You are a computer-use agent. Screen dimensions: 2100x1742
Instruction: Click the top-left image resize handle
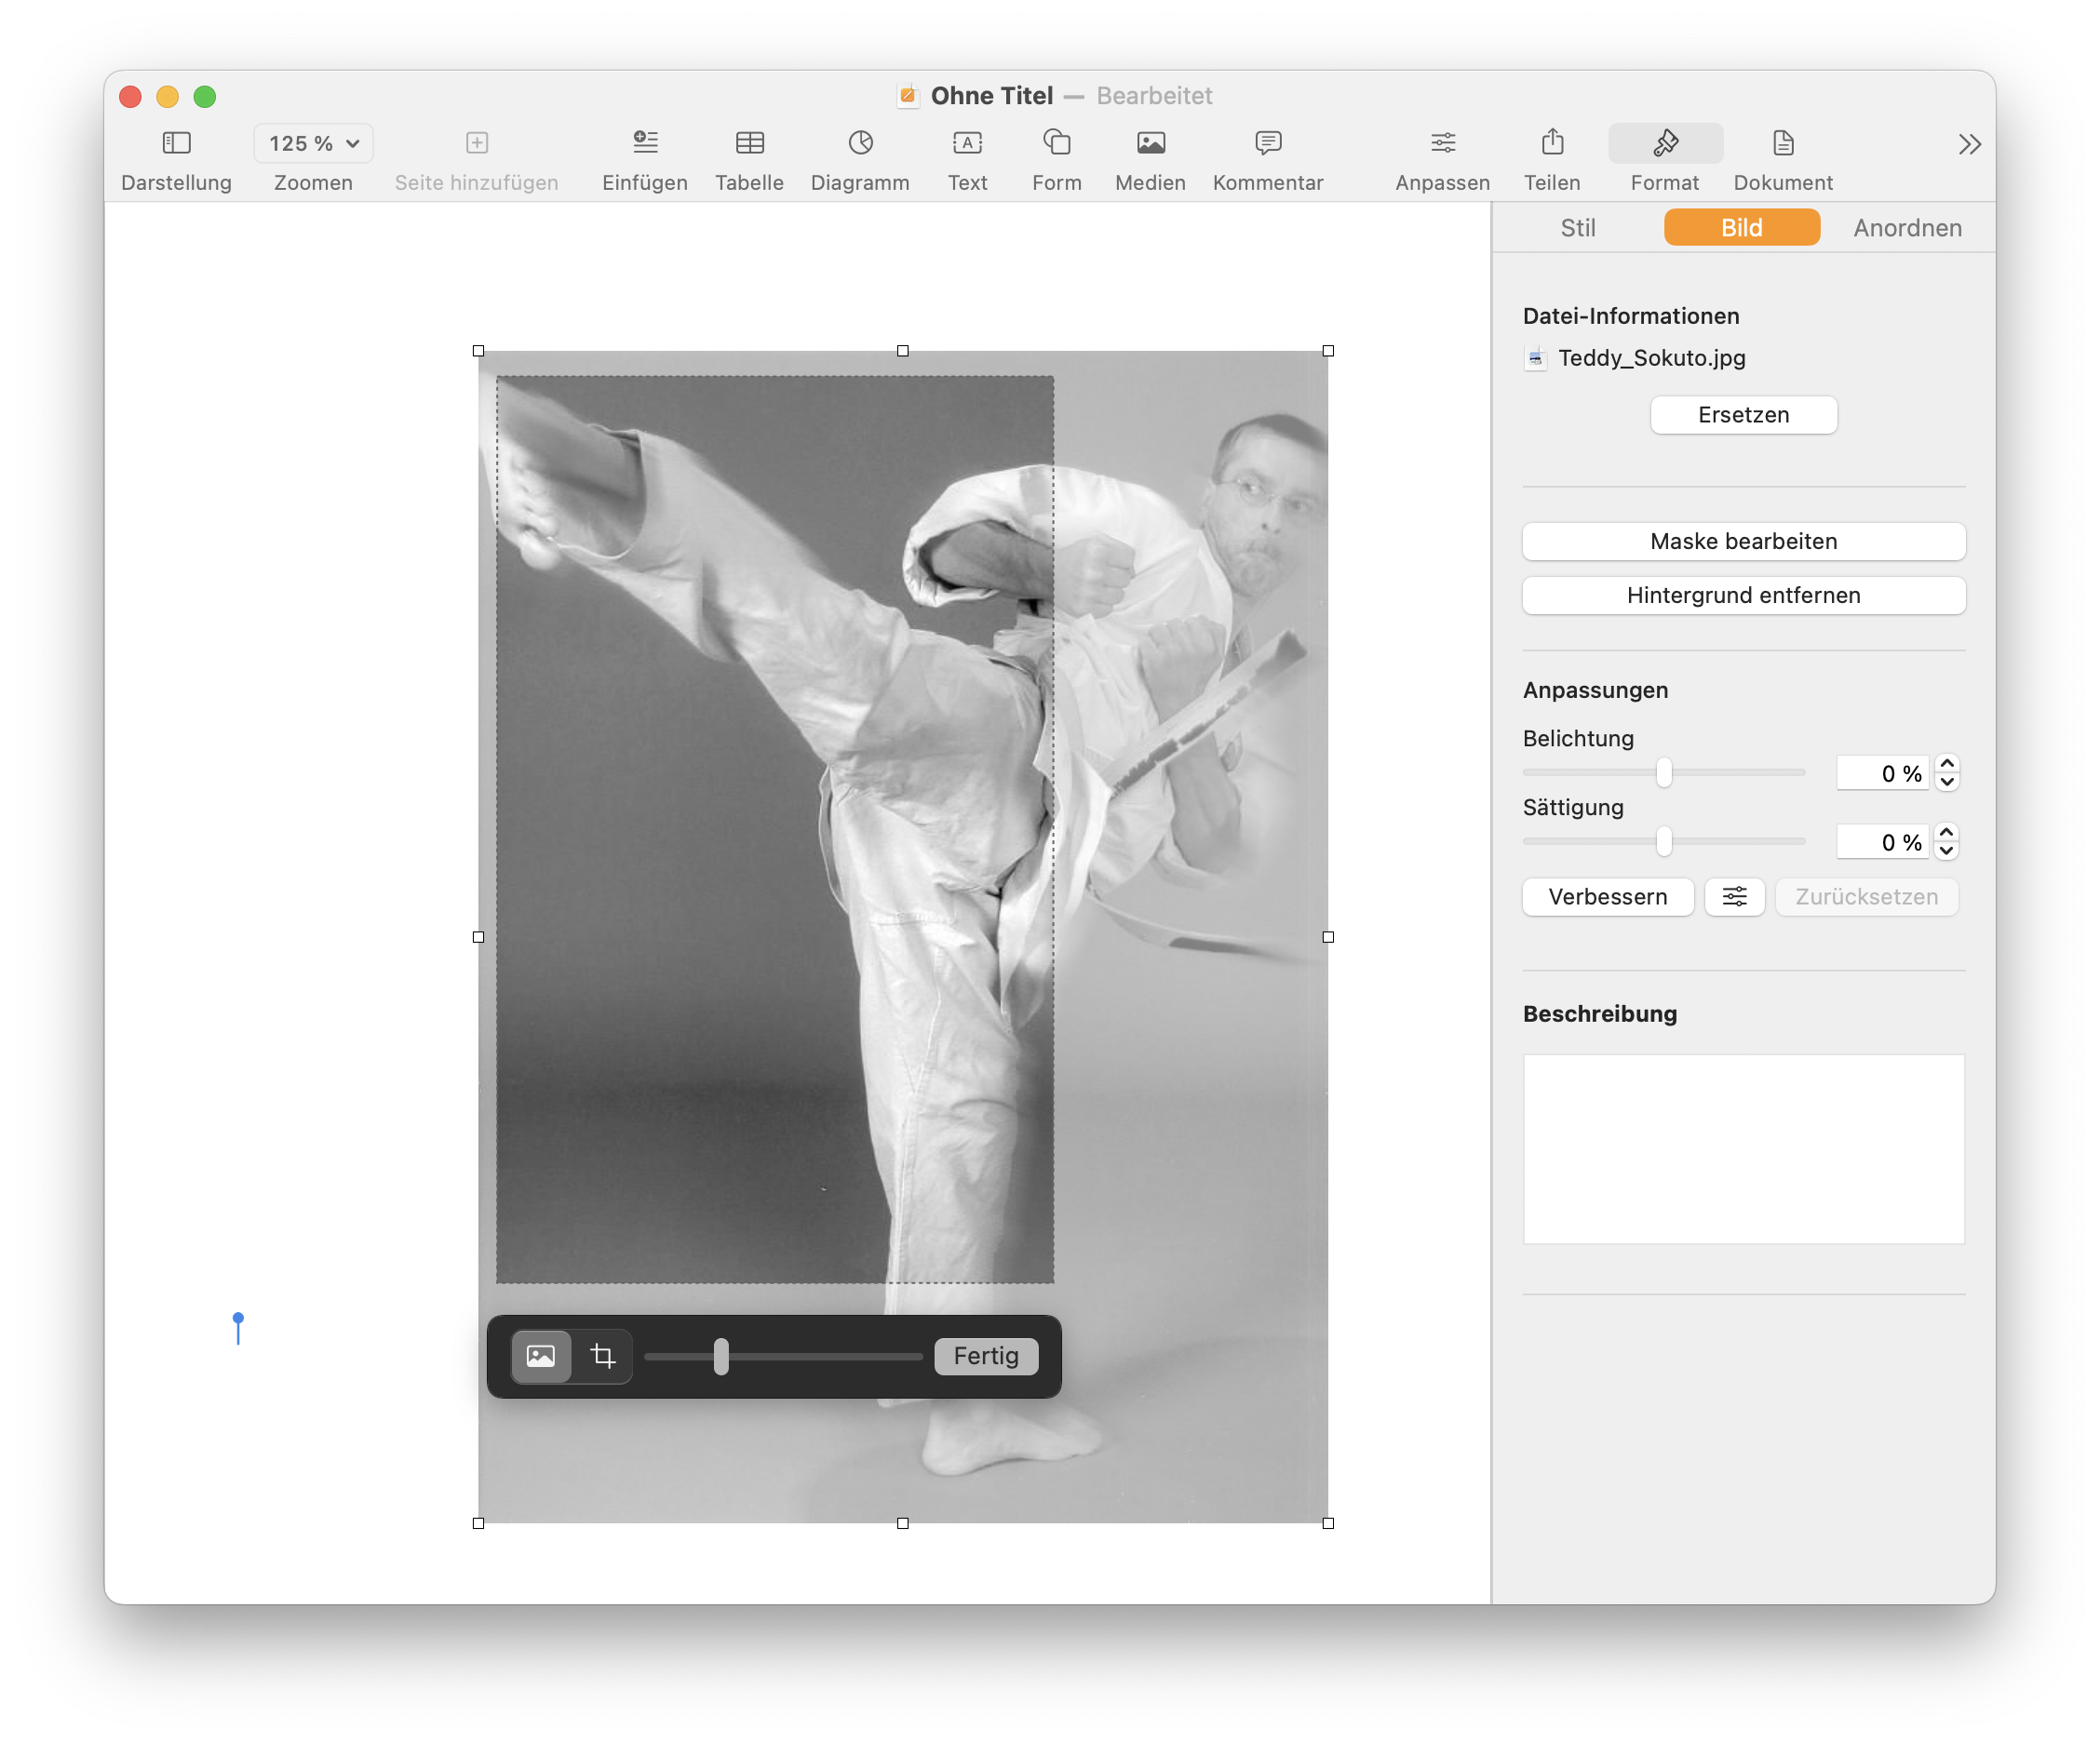(x=478, y=351)
